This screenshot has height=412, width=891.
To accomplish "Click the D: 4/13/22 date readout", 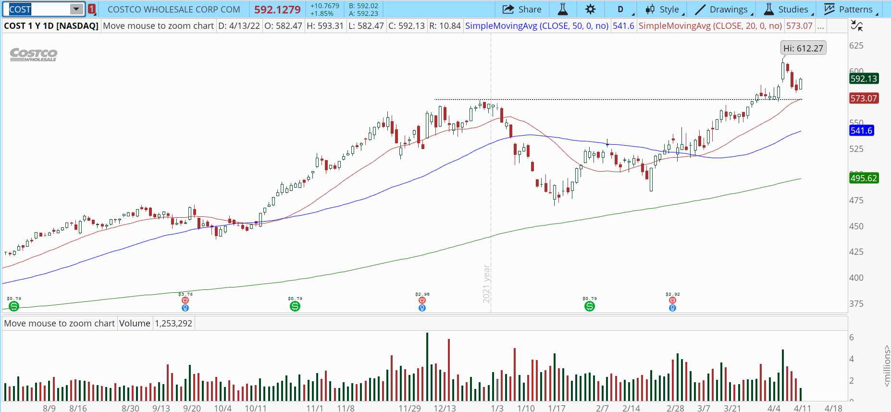I will (239, 26).
